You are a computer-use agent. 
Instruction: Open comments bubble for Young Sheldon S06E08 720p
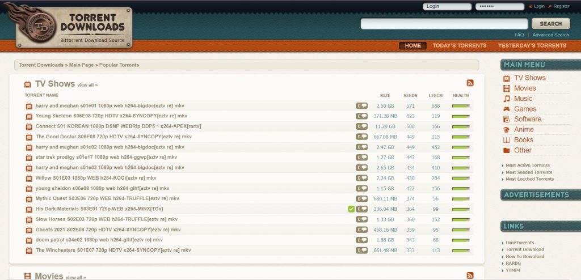pyautogui.click(x=361, y=116)
